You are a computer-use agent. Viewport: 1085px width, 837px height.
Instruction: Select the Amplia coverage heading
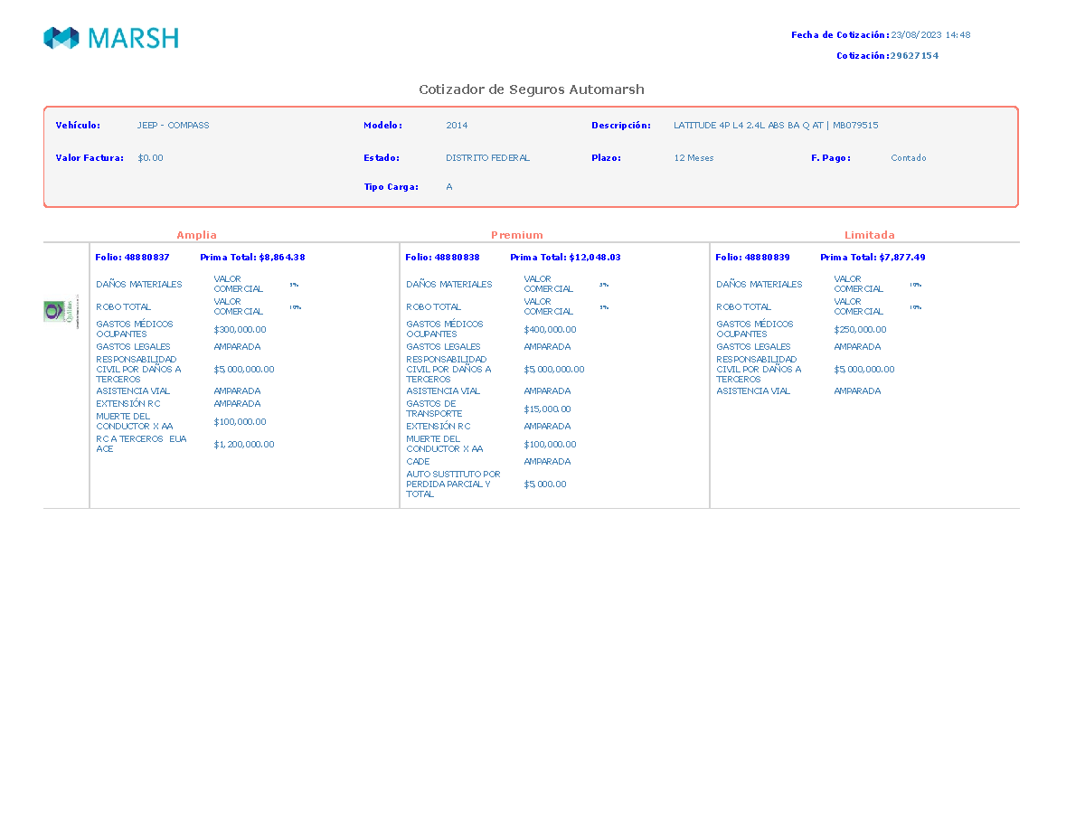(196, 235)
